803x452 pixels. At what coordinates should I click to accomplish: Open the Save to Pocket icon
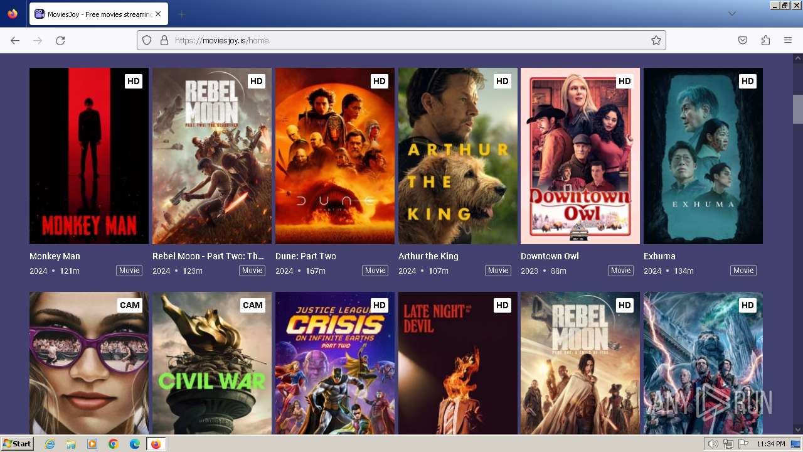pyautogui.click(x=743, y=40)
